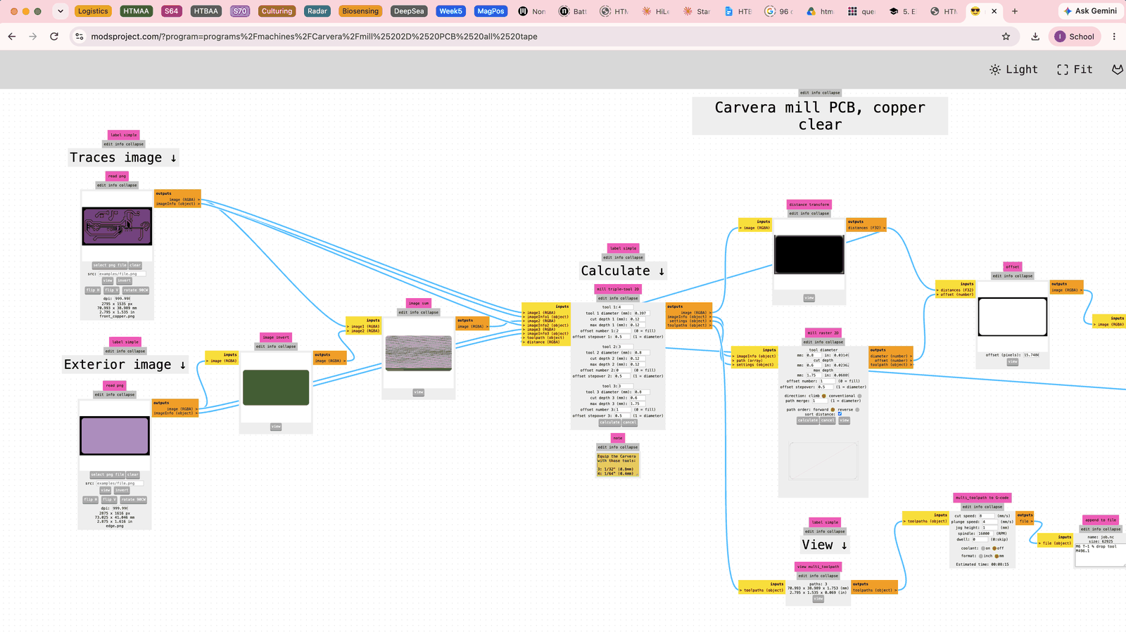The image size is (1126, 632).
Task: Click invert under the exterior image
Action: coord(122,490)
